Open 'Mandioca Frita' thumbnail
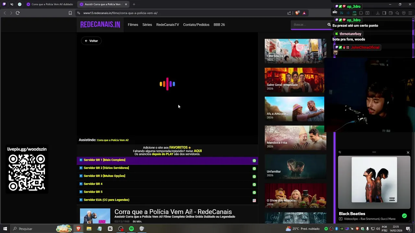The height and width of the screenshot is (233, 415). 295,138
